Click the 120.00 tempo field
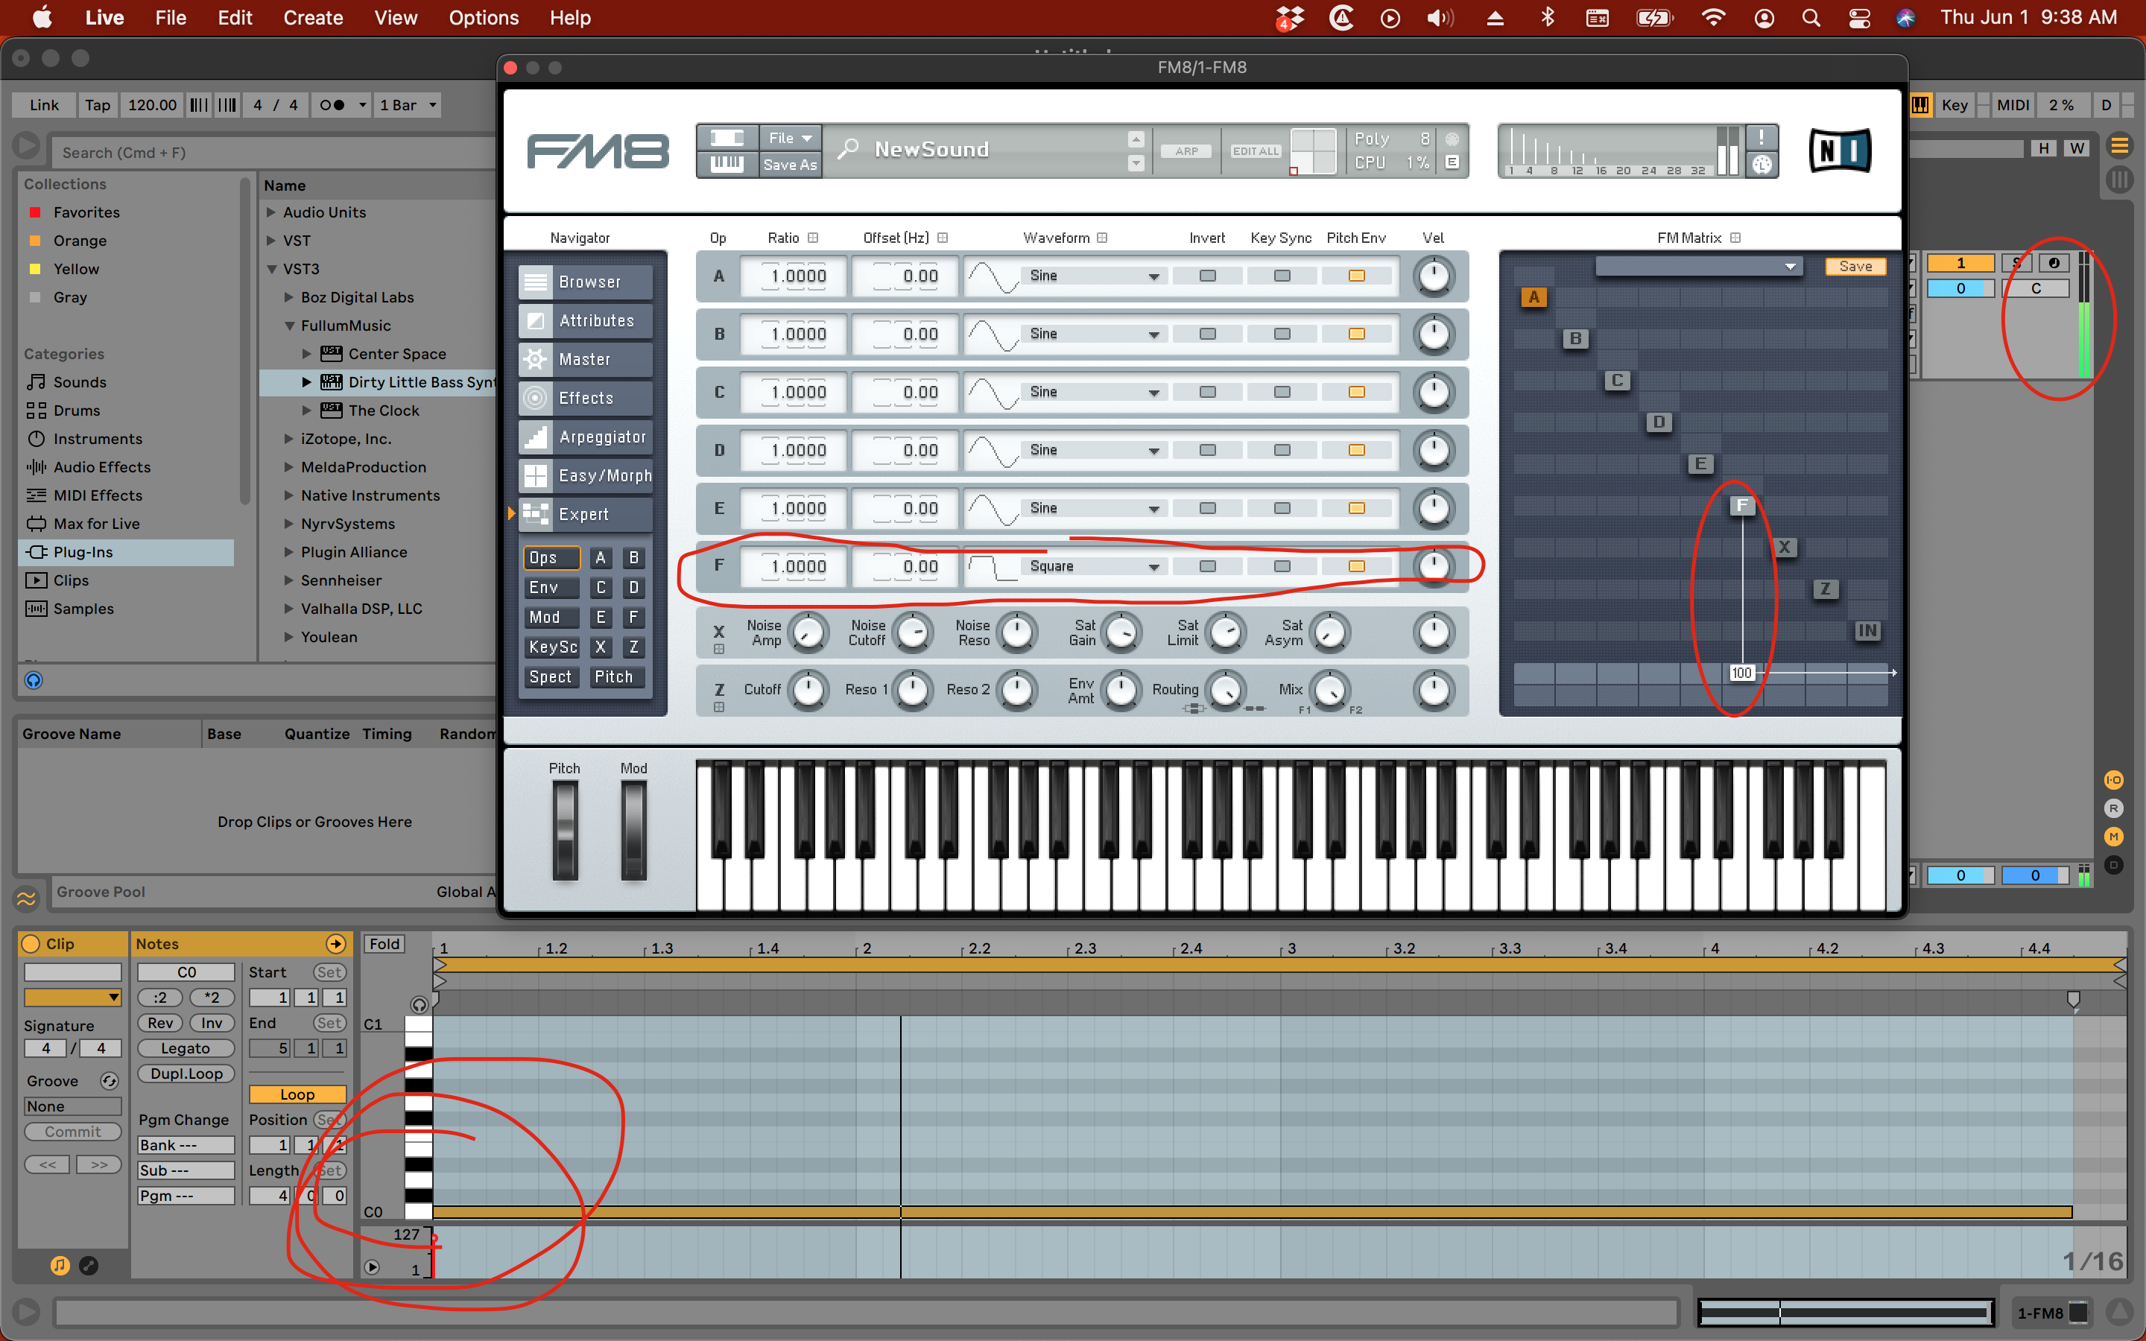2146x1341 pixels. (152, 104)
